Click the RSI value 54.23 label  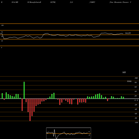click(128, 33)
